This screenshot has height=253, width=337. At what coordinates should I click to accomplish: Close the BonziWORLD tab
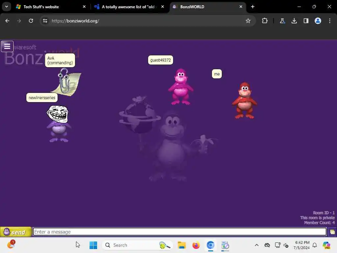click(241, 7)
